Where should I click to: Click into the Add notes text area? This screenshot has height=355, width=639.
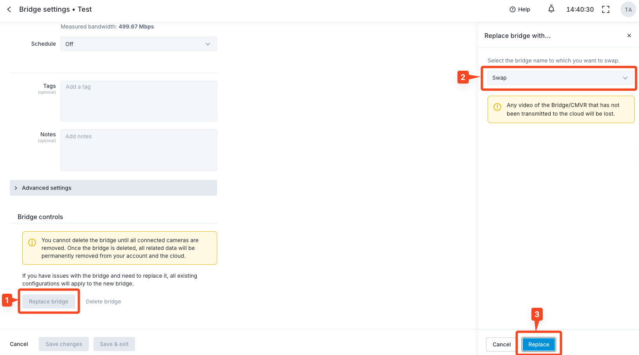pos(139,150)
